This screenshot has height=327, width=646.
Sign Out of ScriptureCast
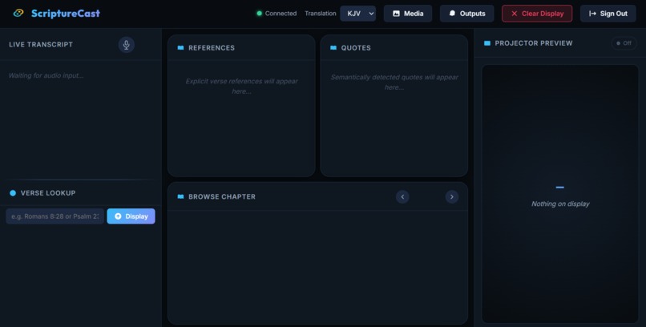pos(608,14)
